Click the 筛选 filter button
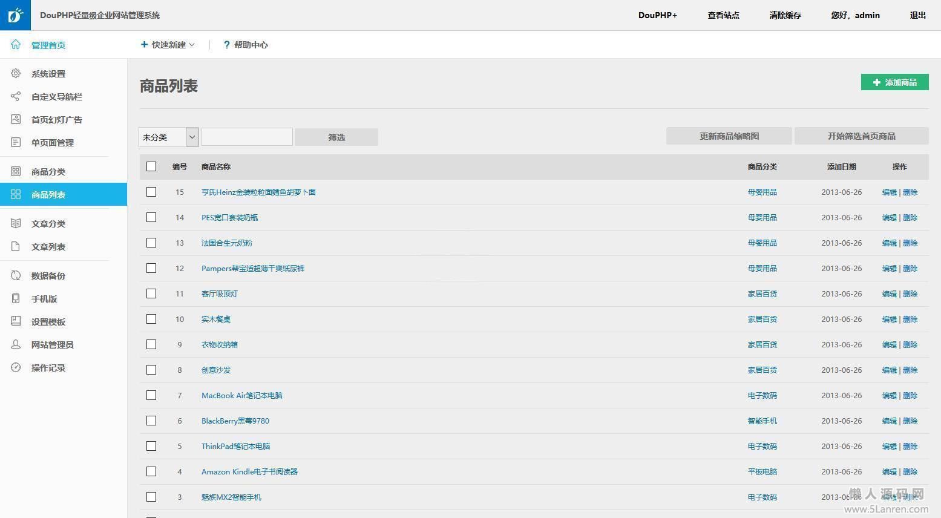The height and width of the screenshot is (518, 941). [336, 137]
